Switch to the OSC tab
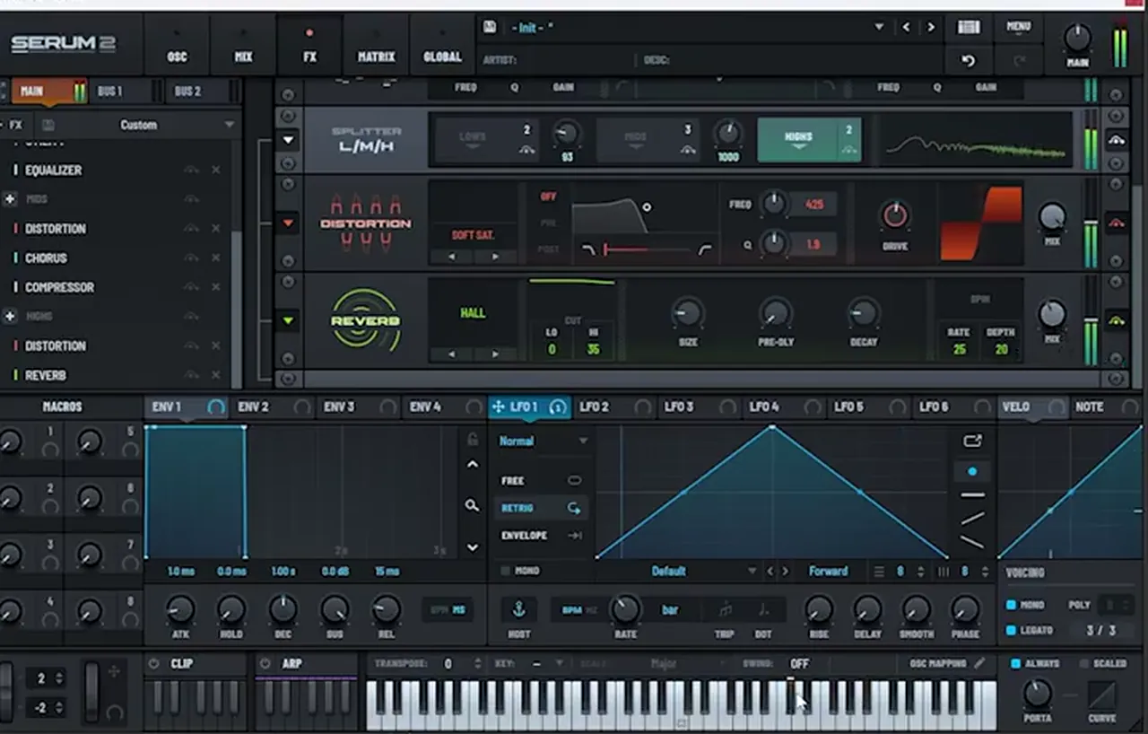The height and width of the screenshot is (734, 1148). (177, 44)
